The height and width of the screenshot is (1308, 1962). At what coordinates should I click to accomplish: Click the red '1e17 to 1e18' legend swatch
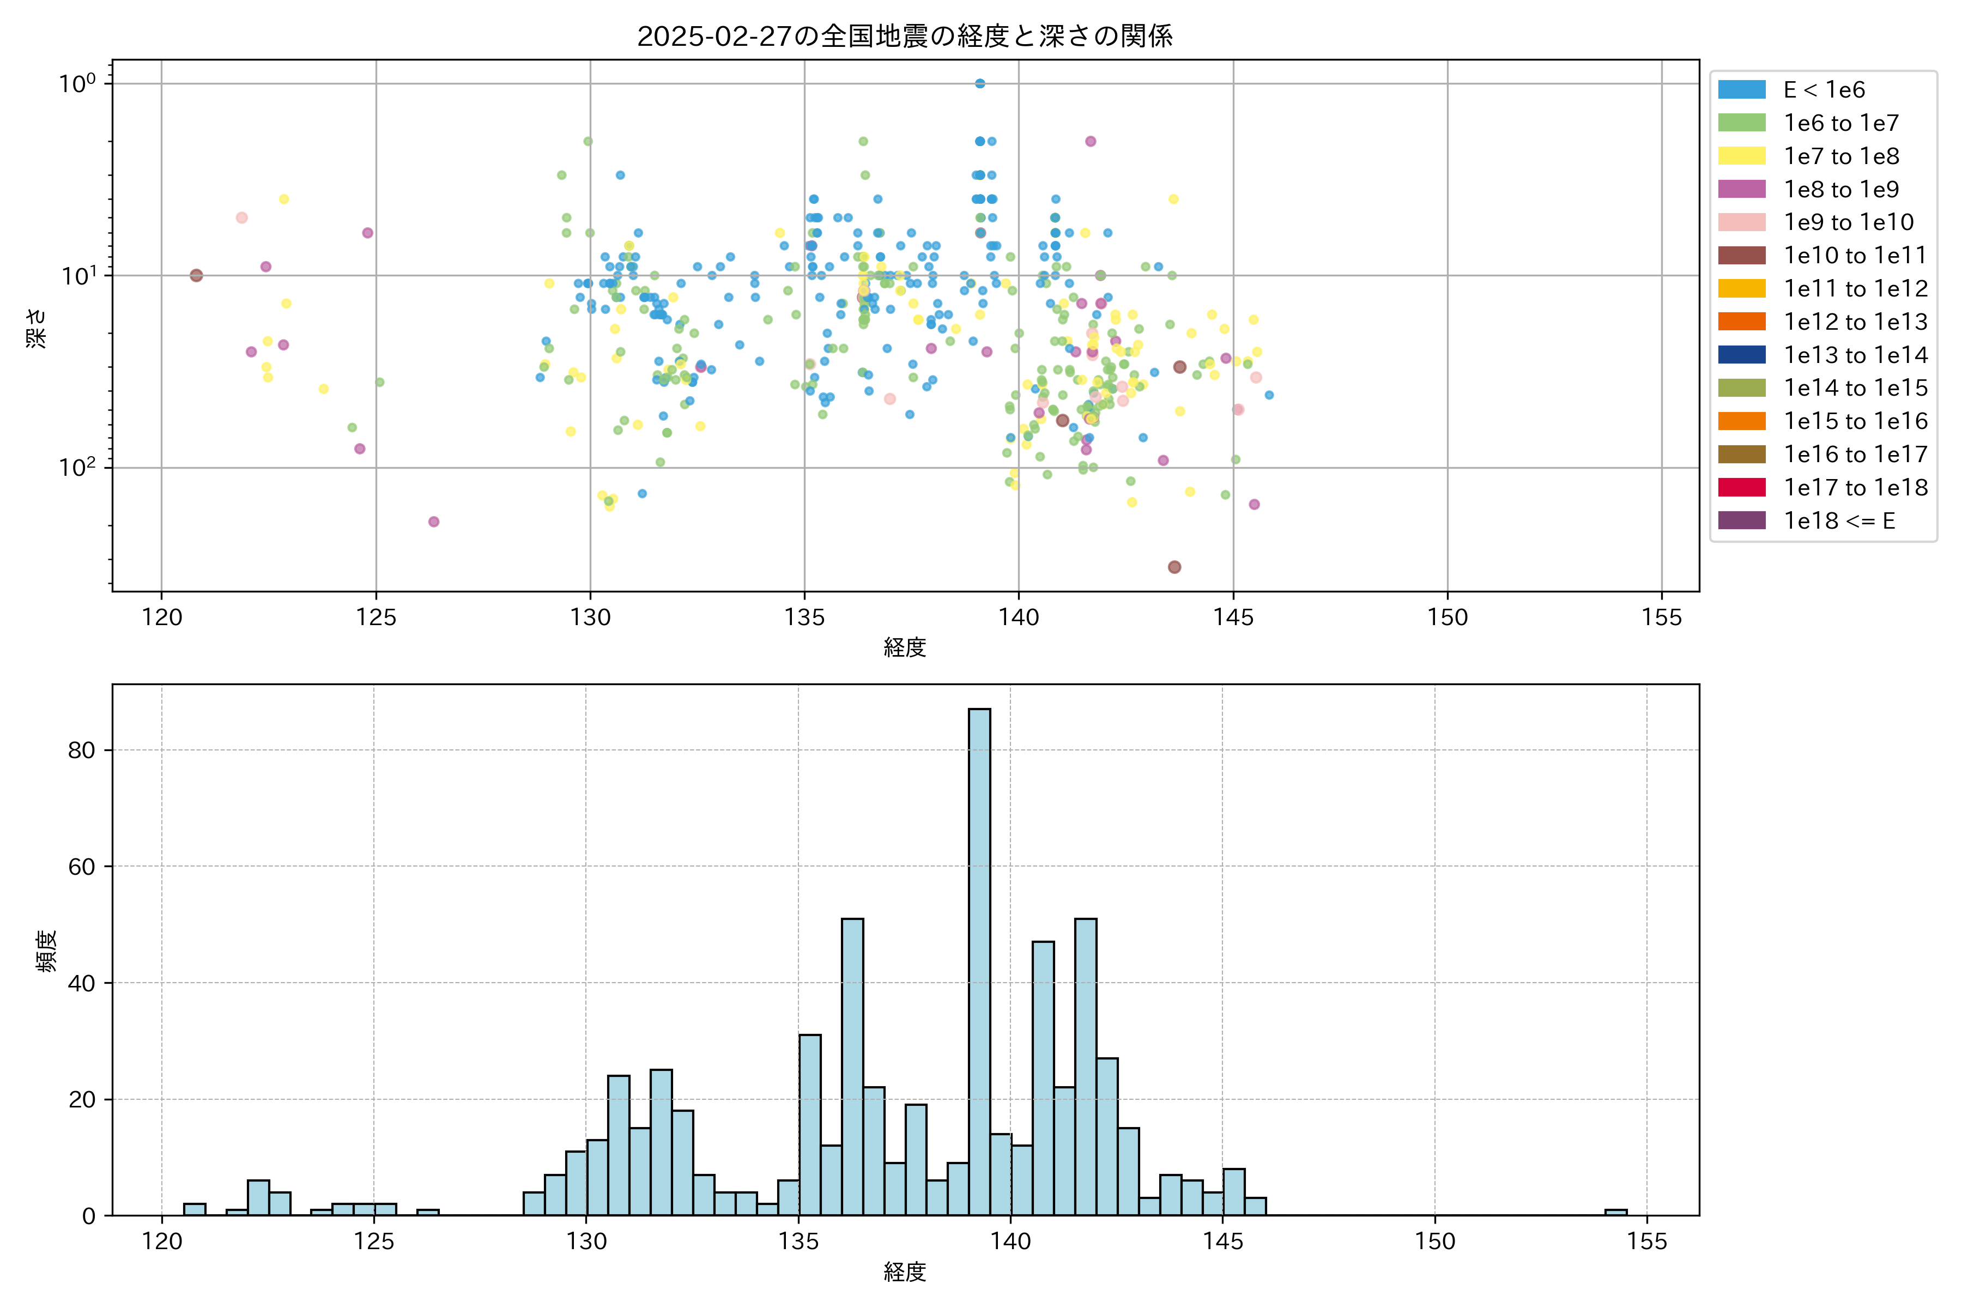point(1742,487)
